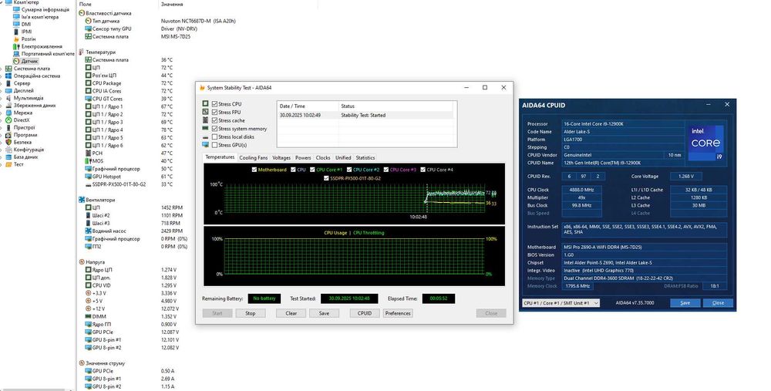The height and width of the screenshot is (391, 771).
Task: Click the SSDPR-PX500 drive icon in the sensor list
Action: click(88, 184)
